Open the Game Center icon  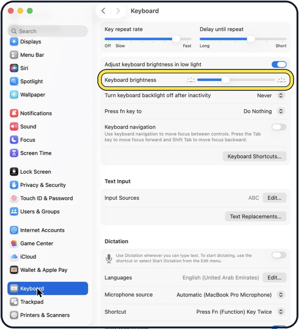14,243
